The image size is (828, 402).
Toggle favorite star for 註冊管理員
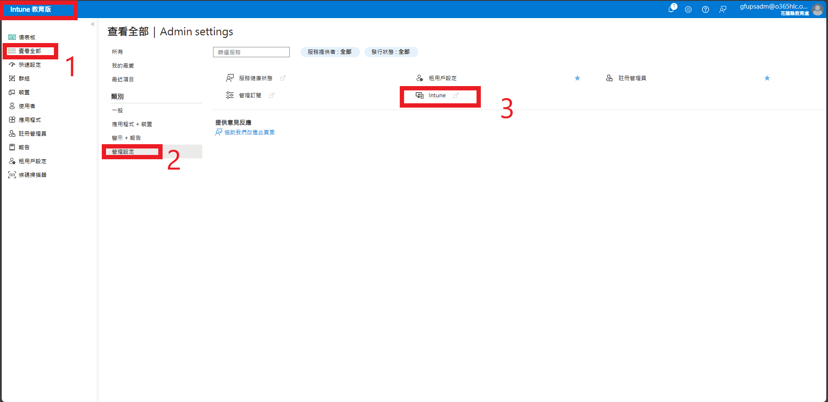pos(767,78)
